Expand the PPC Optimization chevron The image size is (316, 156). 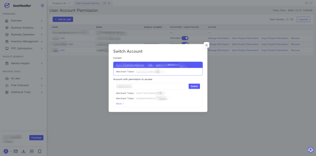click(42, 48)
